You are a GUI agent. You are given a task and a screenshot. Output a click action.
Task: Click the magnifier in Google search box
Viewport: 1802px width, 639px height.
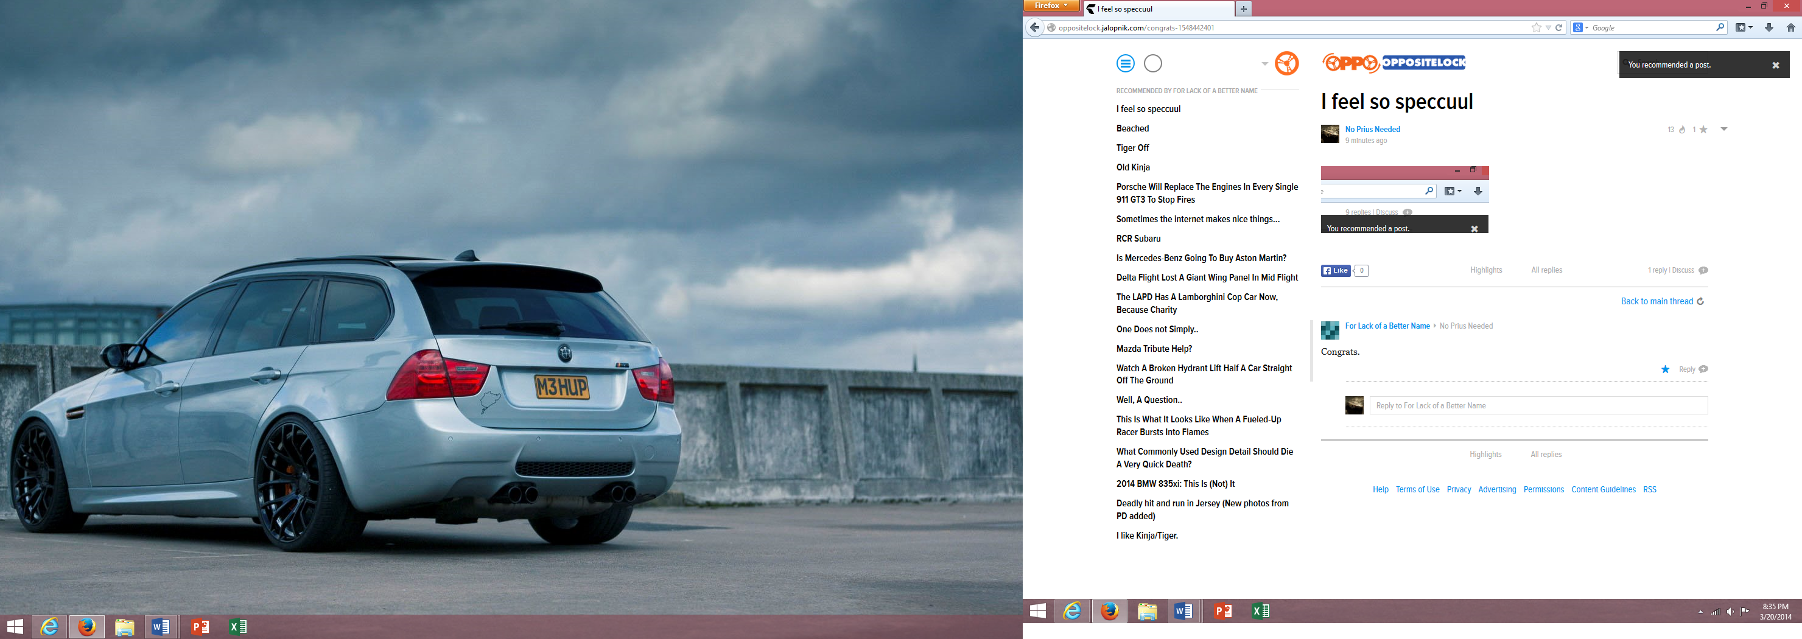pyautogui.click(x=1720, y=27)
